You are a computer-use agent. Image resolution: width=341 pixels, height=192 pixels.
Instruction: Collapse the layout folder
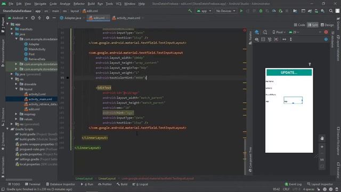pos(17,89)
